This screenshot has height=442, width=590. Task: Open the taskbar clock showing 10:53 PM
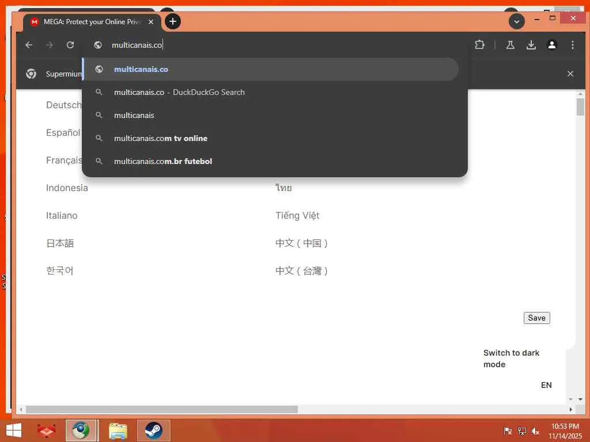[x=565, y=431]
